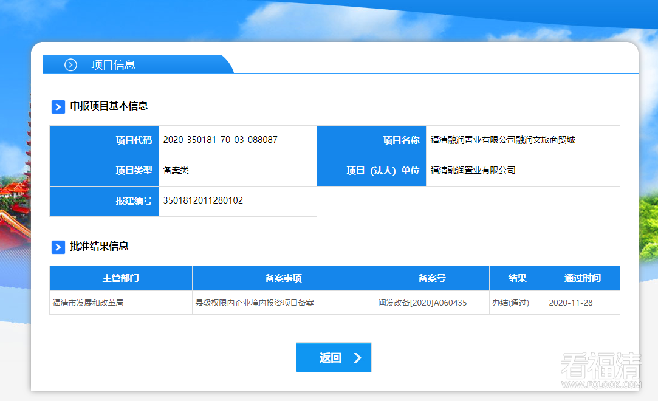Click the 申报项目基本信息 section heading
Image resolution: width=658 pixels, height=401 pixels.
coord(109,106)
